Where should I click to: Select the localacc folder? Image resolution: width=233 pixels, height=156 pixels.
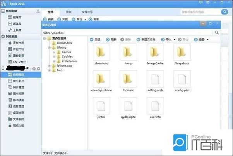pos(128,81)
